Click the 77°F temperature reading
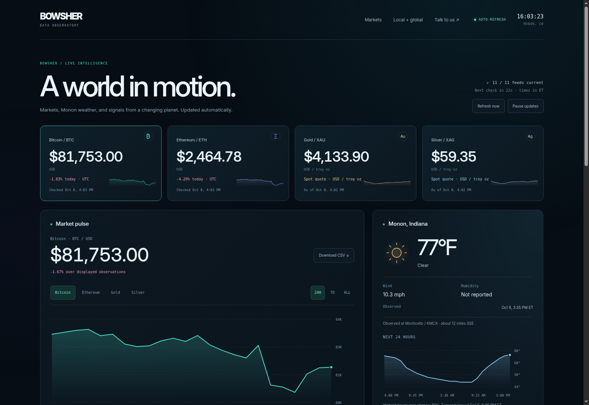This screenshot has width=589, height=405. pyautogui.click(x=437, y=247)
